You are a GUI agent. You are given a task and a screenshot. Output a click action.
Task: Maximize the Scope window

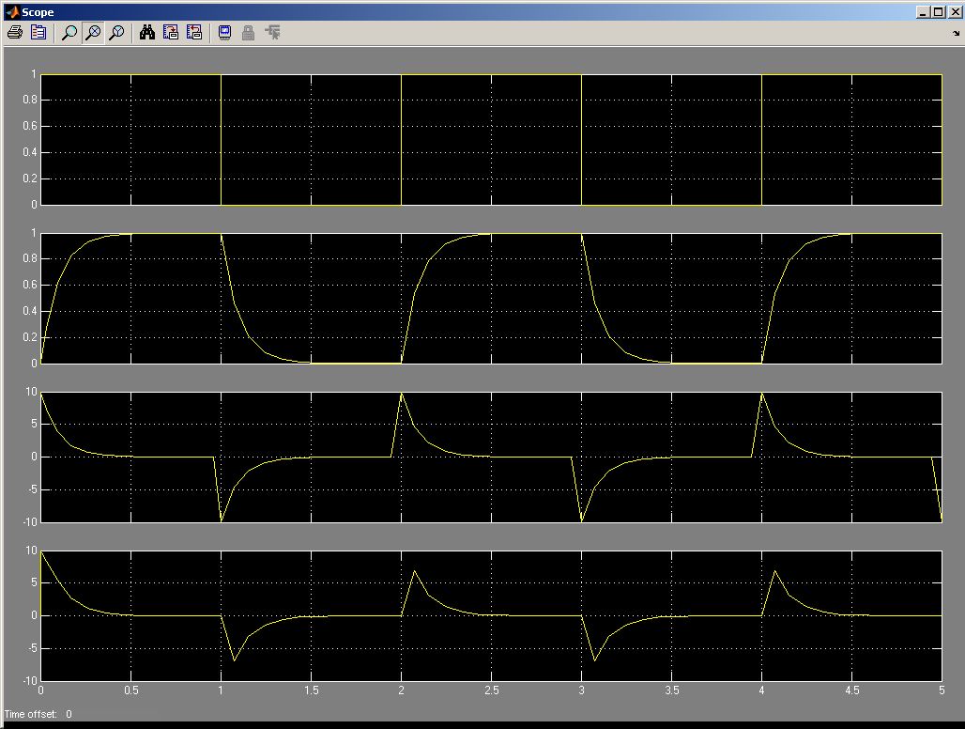940,12
